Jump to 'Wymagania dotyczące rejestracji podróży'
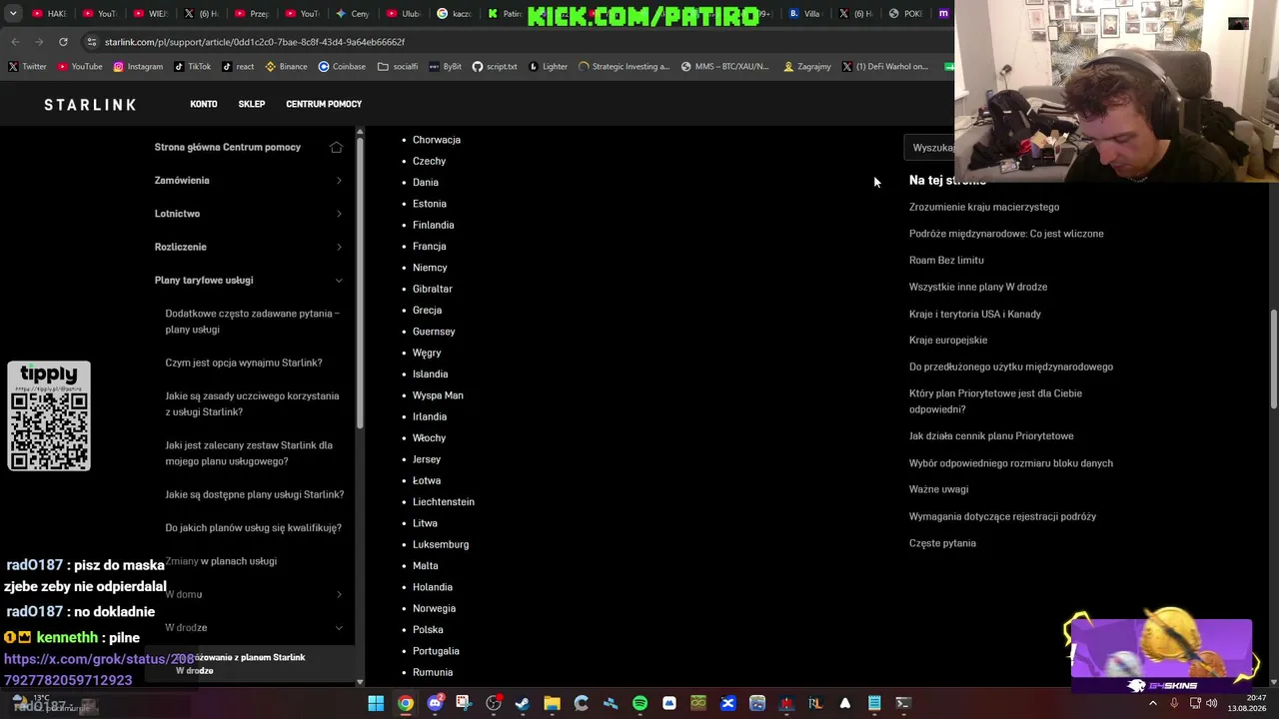1279x719 pixels. pos(1002,516)
